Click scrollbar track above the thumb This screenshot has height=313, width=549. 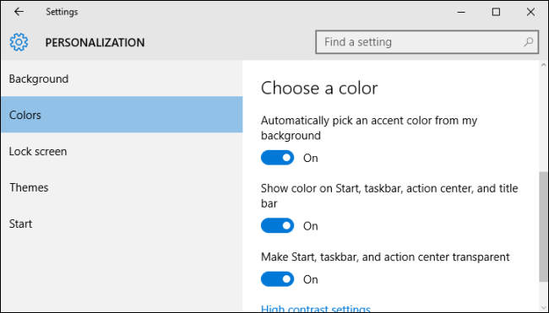pos(543,120)
